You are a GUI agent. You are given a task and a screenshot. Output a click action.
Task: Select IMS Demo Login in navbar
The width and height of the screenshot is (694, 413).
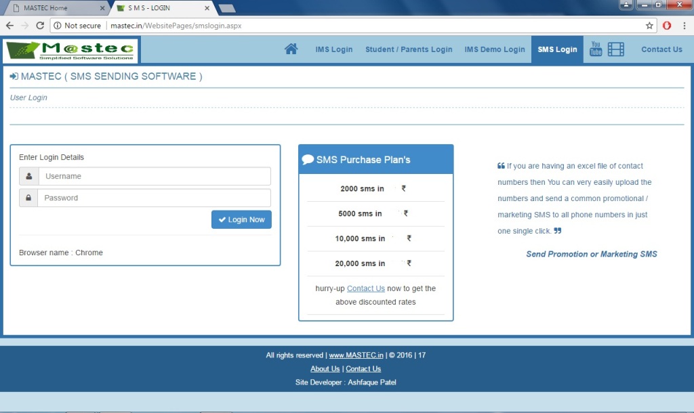pyautogui.click(x=495, y=49)
